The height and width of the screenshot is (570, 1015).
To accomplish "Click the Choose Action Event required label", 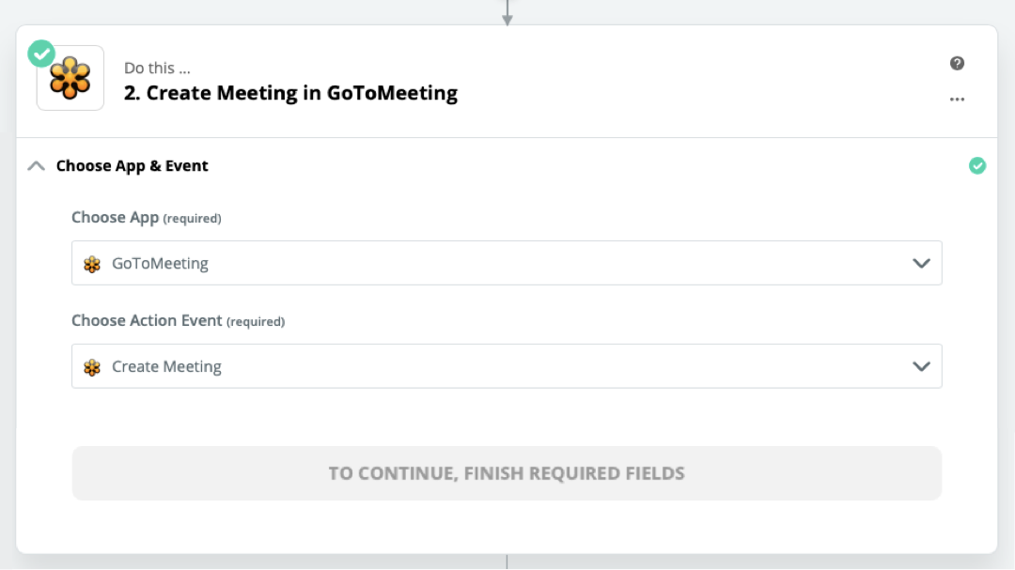I will tap(178, 321).
